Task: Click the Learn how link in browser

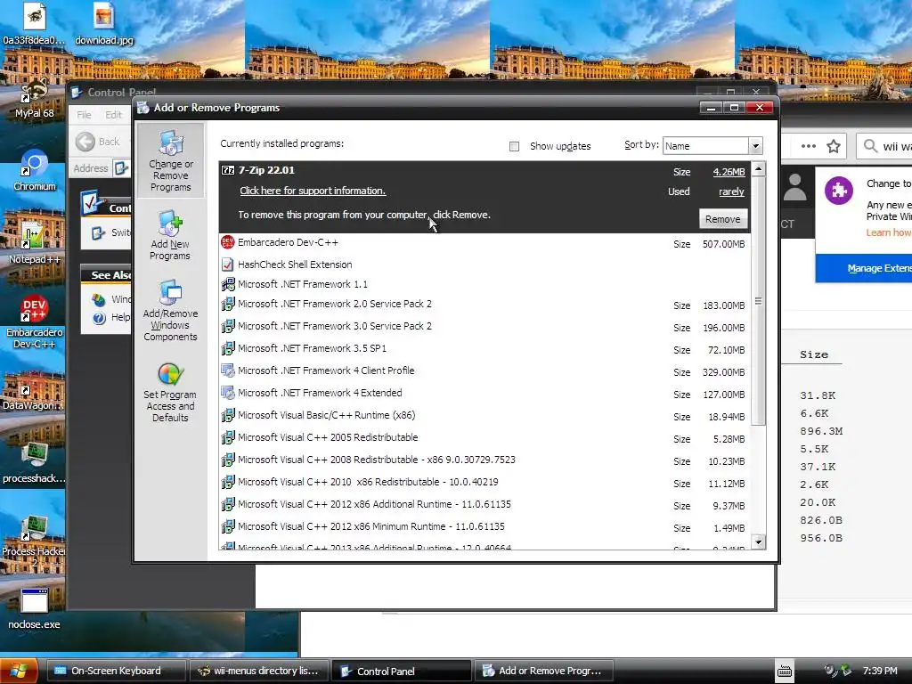Action: pyautogui.click(x=888, y=232)
